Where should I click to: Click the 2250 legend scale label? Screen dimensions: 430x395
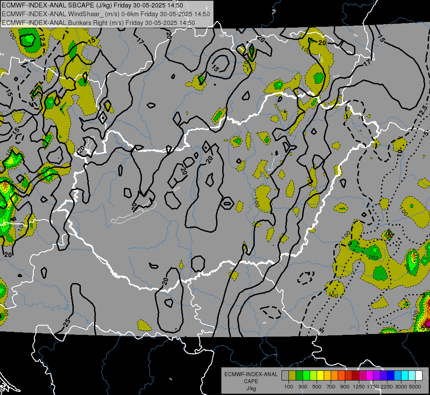point(387,387)
